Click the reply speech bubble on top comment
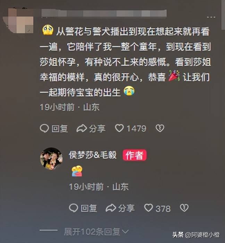The image size is (225, 243). tap(44, 128)
